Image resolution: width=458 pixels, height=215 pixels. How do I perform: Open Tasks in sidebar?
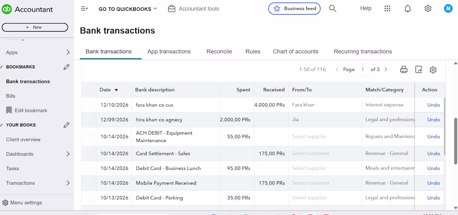[12, 169]
